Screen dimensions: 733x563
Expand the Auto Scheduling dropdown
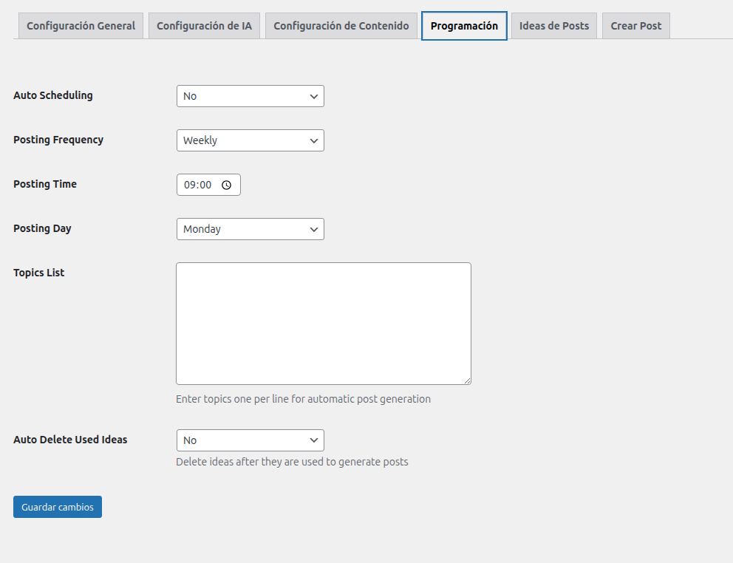(x=250, y=96)
